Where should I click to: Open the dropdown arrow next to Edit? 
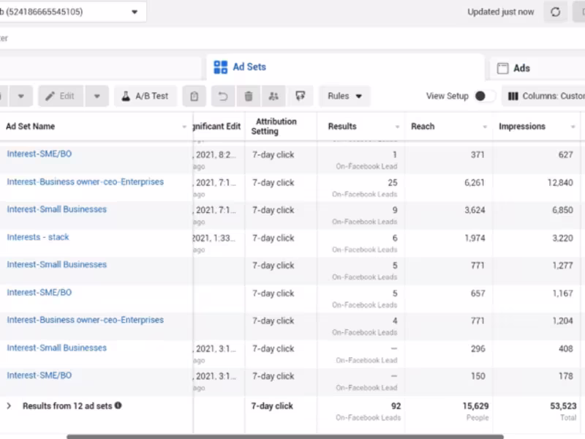[97, 96]
